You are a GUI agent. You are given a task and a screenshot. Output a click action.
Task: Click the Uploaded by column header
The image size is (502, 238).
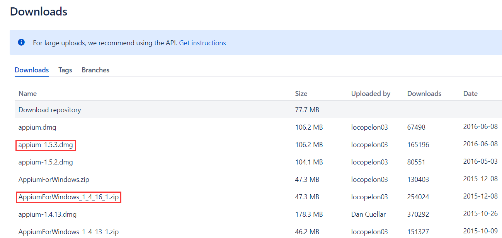point(371,94)
